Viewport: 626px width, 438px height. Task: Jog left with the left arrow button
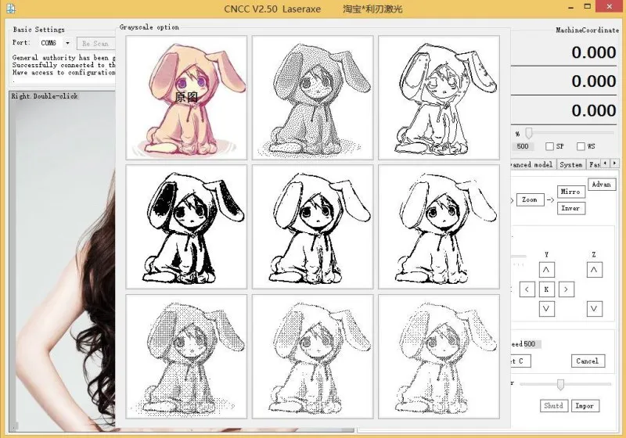click(527, 289)
